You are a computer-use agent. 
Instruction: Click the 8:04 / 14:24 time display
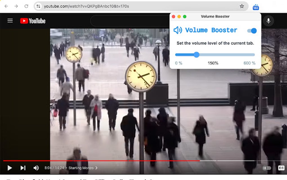[x=54, y=168]
